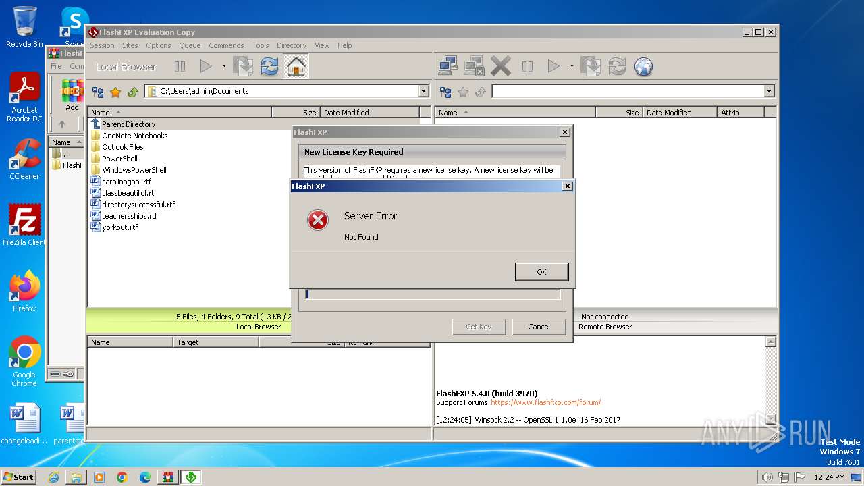Image resolution: width=864 pixels, height=486 pixels.
Task: Expand the local path dropdown
Action: [x=423, y=91]
